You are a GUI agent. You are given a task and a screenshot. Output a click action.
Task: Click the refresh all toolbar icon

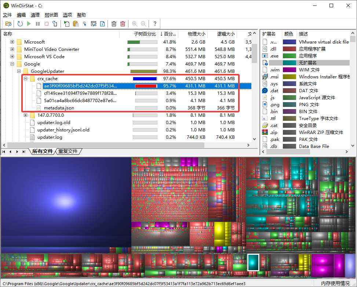tap(20, 24)
